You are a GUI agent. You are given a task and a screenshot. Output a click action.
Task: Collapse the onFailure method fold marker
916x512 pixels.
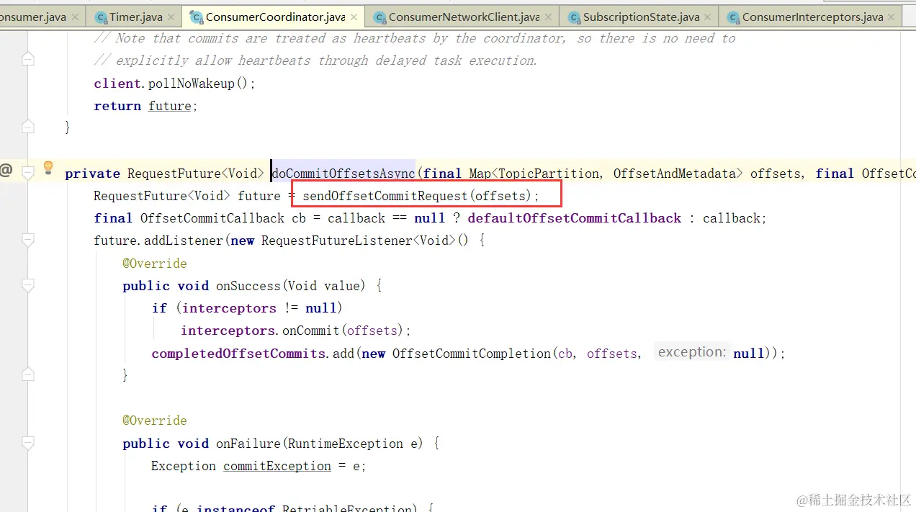pyautogui.click(x=28, y=444)
